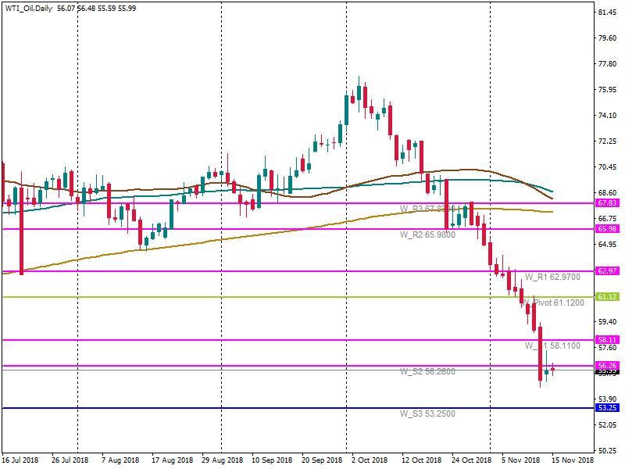This screenshot has width=625, height=469.
Task: Select the blue 53.25 price tag
Action: click(x=607, y=408)
